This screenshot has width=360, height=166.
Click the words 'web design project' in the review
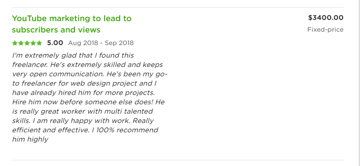[x=104, y=83]
